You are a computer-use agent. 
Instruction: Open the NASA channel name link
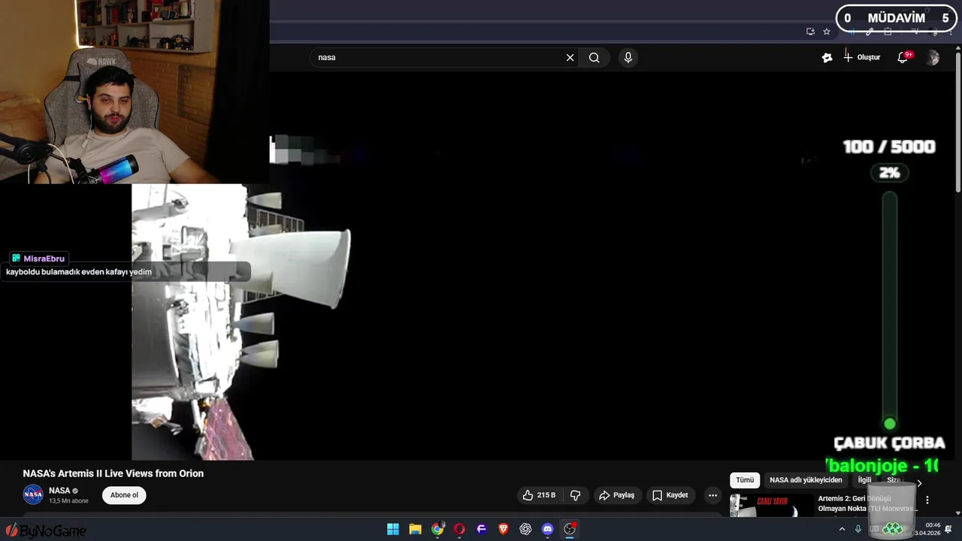59,491
